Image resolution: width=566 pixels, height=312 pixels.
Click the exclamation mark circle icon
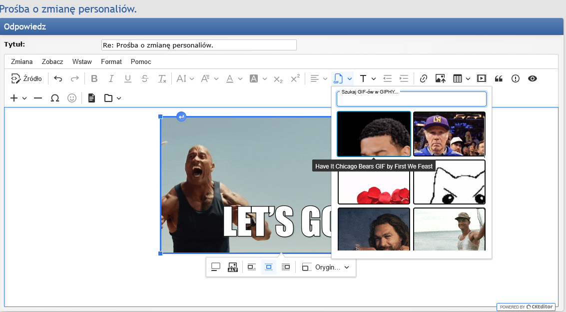tap(516, 78)
